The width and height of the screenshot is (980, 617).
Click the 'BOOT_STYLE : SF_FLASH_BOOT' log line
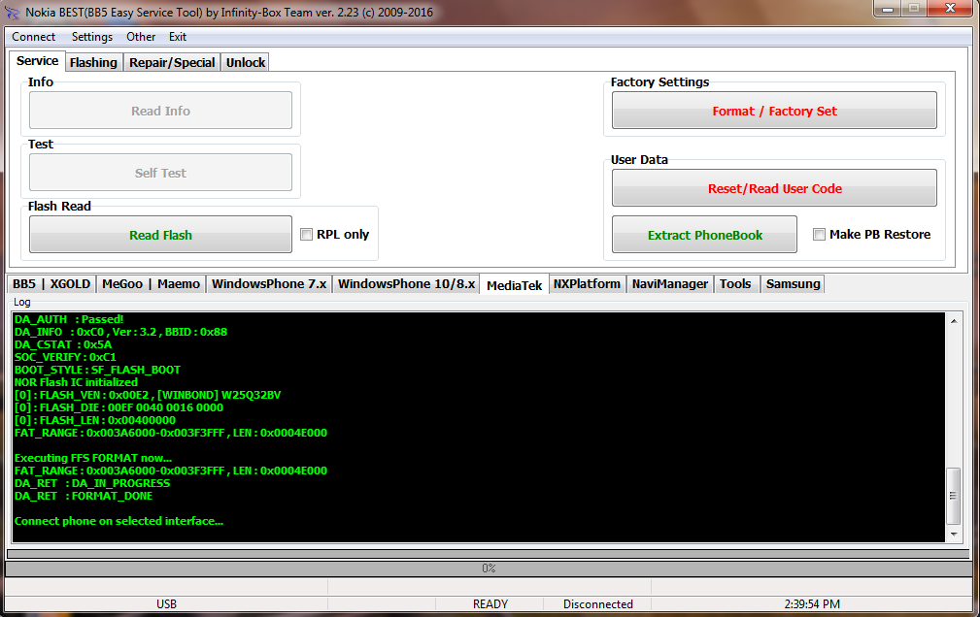(97, 370)
